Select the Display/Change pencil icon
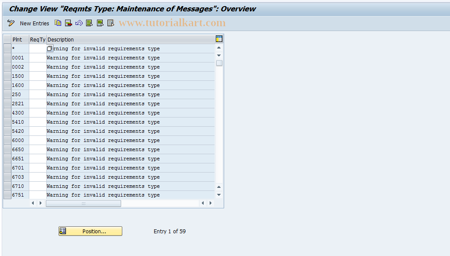Viewport: 450px width, 256px height. [x=10, y=23]
